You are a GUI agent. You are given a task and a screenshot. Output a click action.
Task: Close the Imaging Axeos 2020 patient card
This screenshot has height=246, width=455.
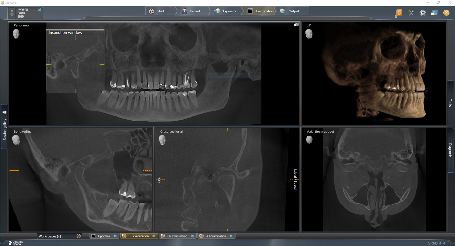(x=40, y=10)
